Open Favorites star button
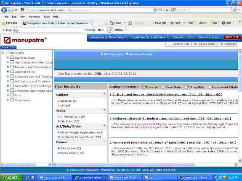 (x=9, y=23)
